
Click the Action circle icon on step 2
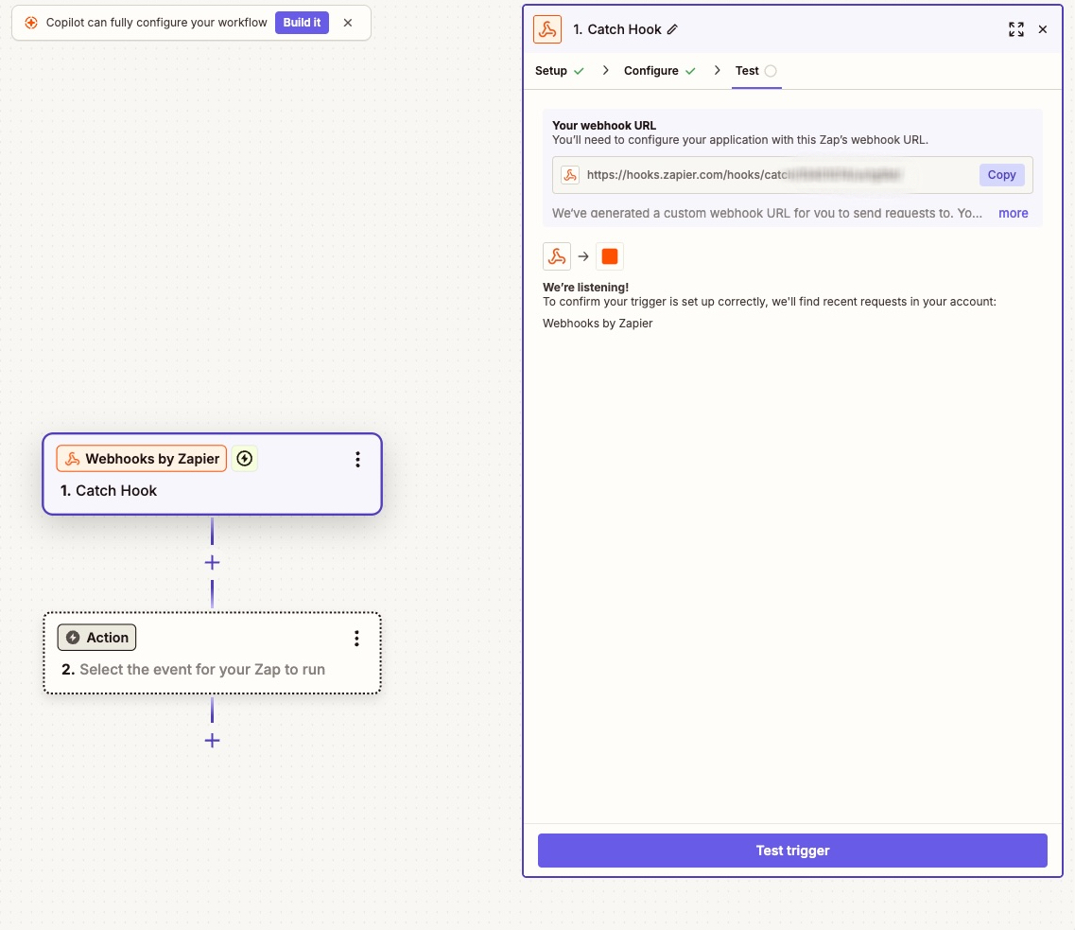point(75,637)
